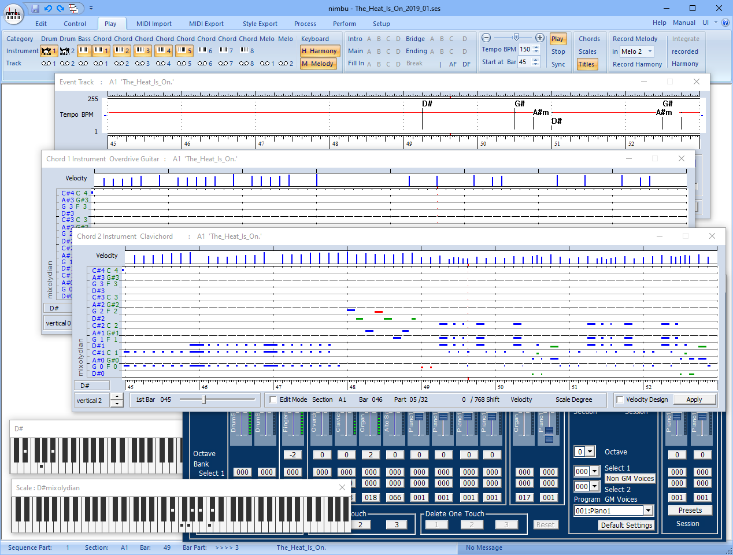Open the Style Export tab
Screen dimensions: 733x555
[260, 24]
